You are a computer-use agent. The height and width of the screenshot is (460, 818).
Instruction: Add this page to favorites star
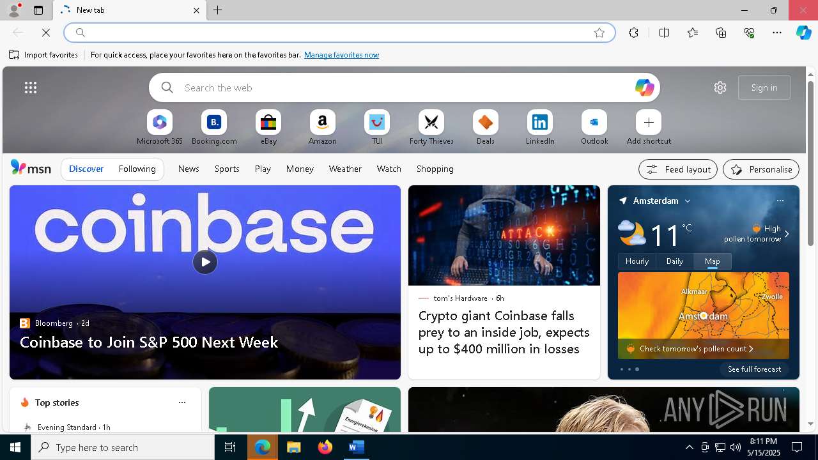click(599, 33)
